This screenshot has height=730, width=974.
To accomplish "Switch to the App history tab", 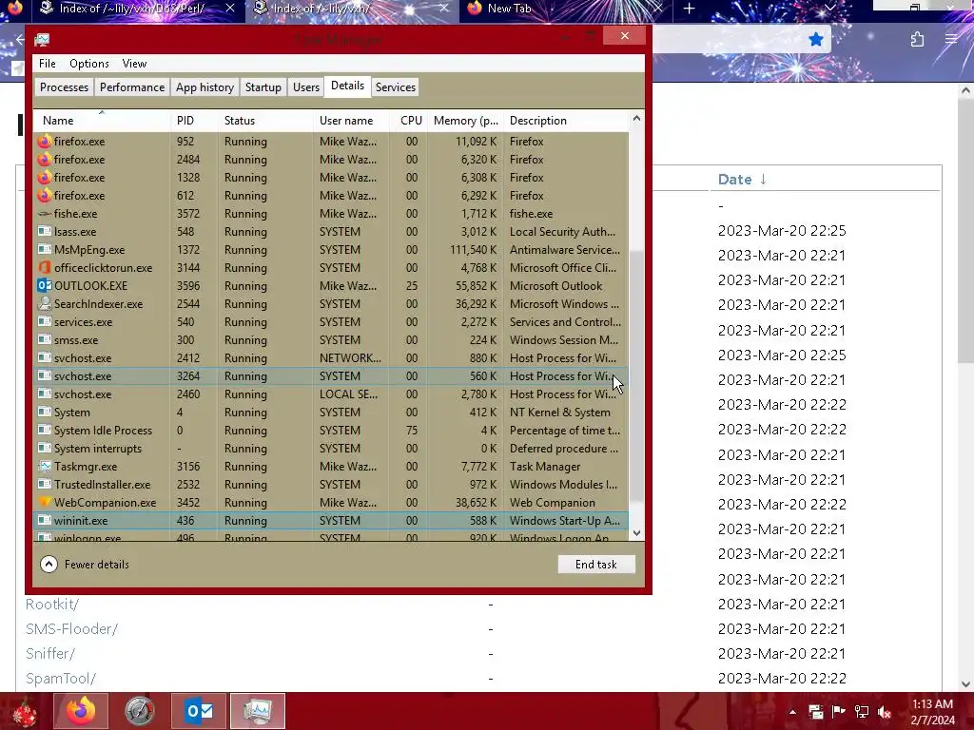I will click(205, 86).
